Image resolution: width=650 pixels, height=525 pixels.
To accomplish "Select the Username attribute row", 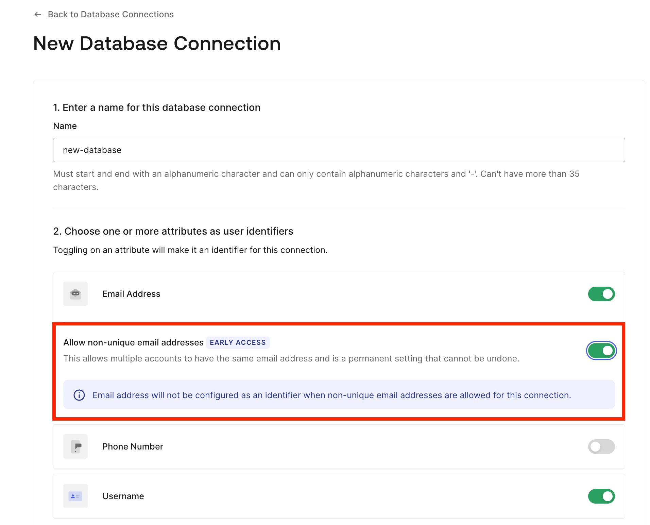I will click(x=306, y=496).
